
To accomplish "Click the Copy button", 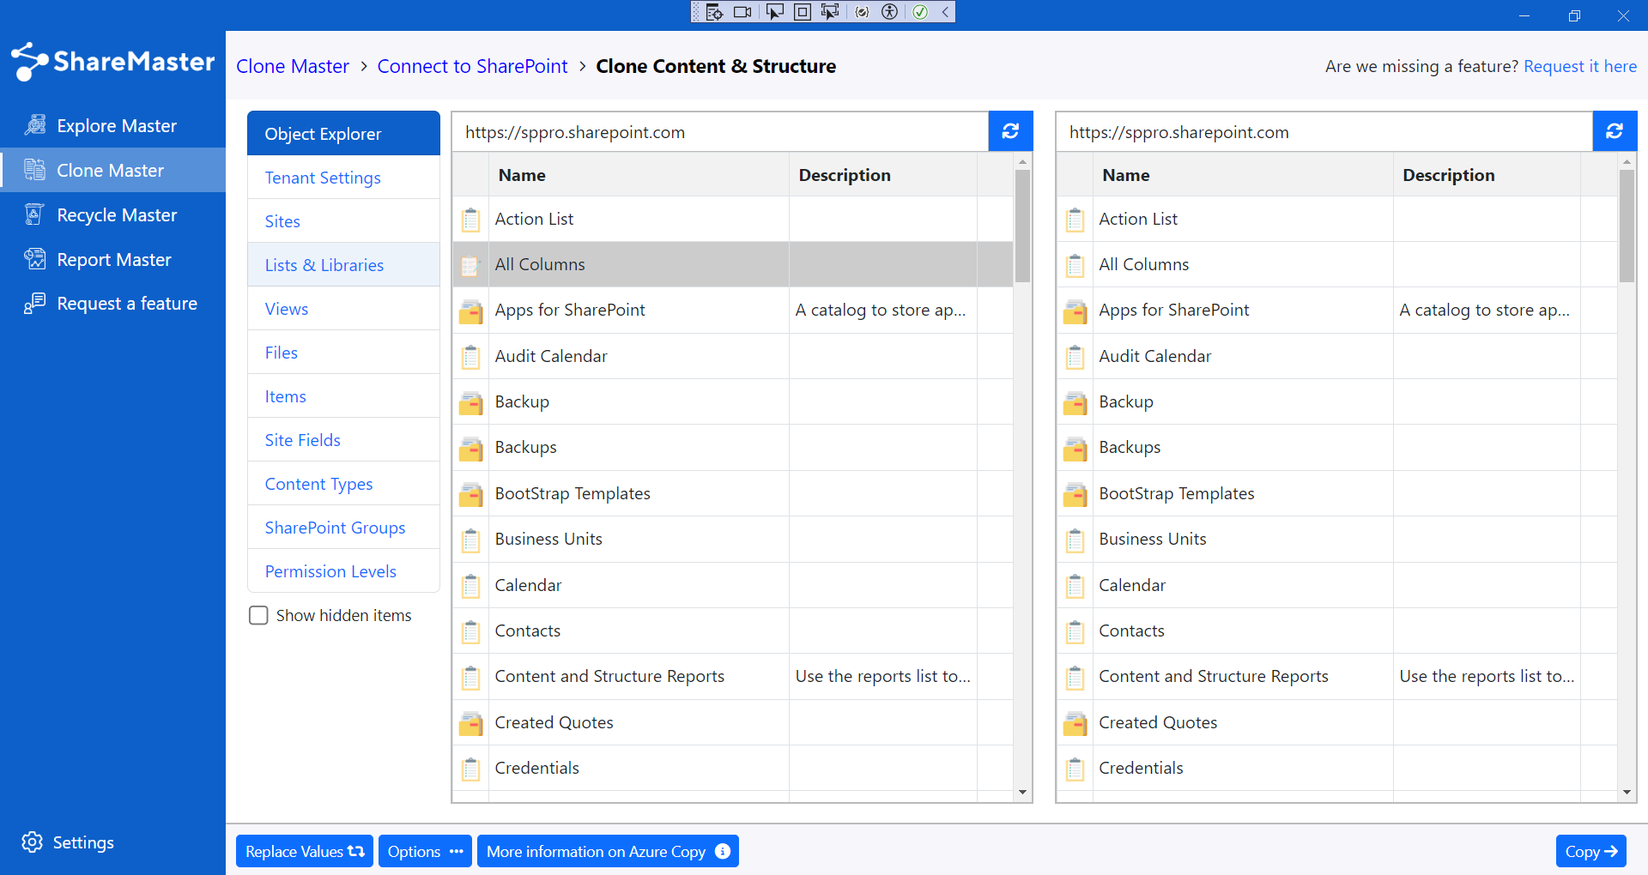I will [1590, 851].
